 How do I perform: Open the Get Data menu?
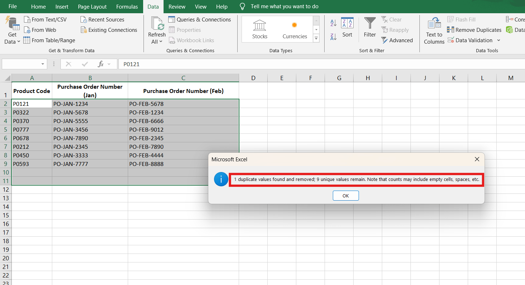(x=12, y=30)
